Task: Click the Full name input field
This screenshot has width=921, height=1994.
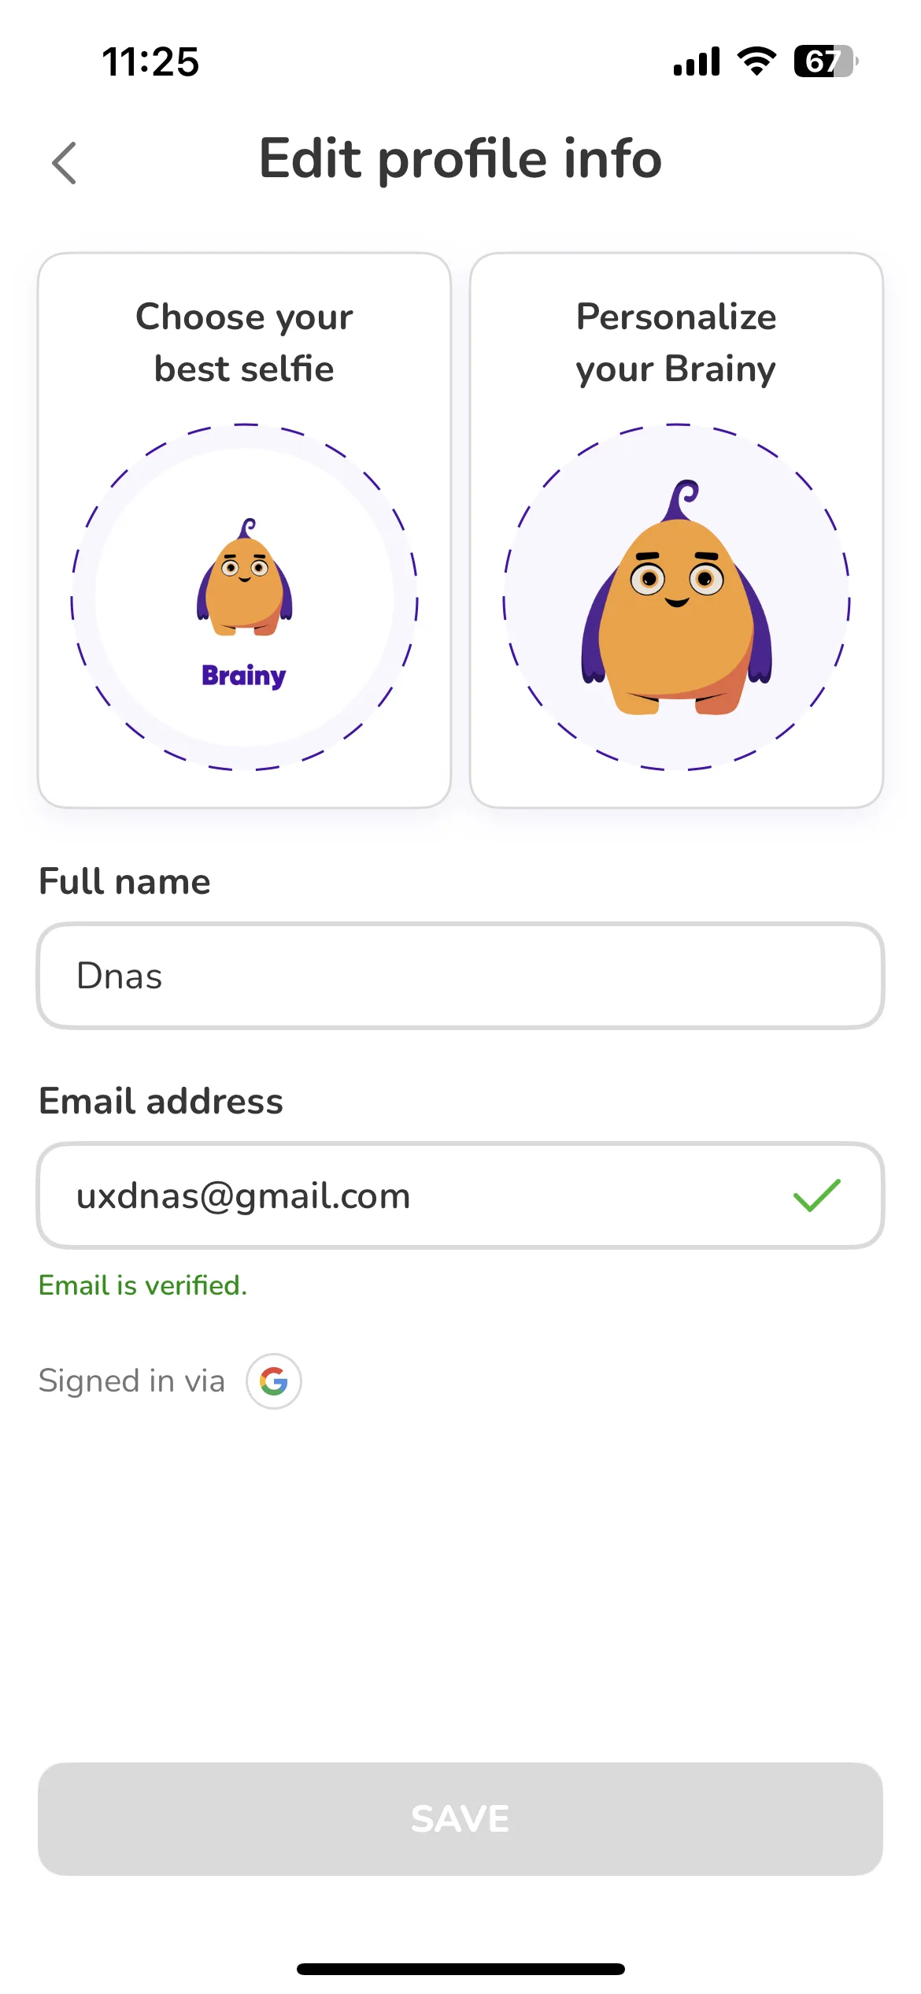Action: click(460, 976)
